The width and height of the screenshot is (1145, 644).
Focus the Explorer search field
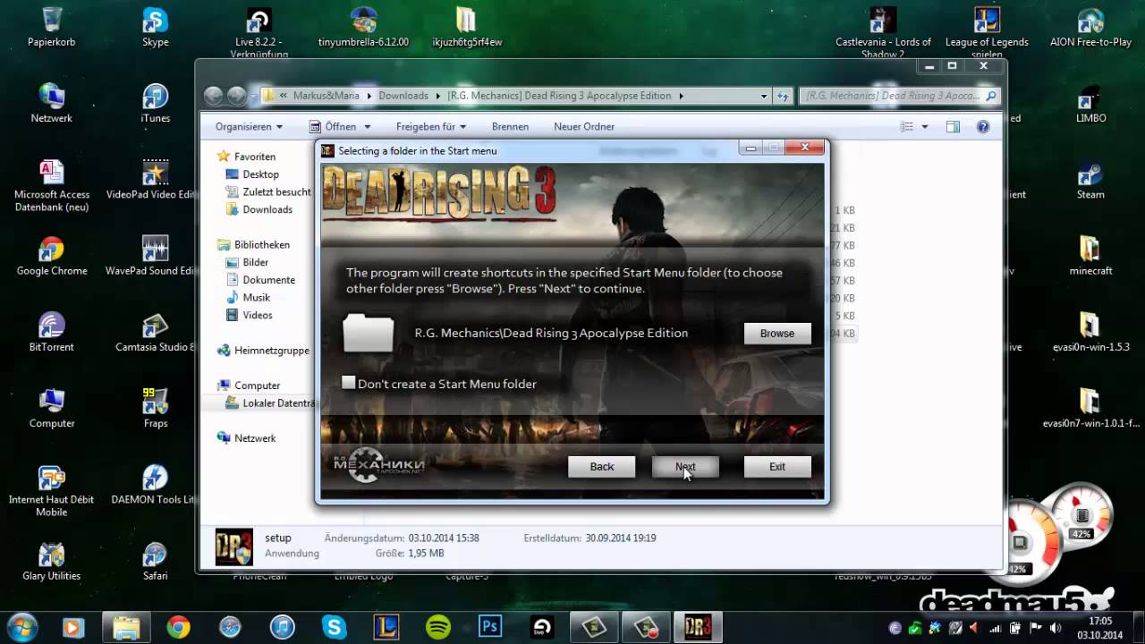pyautogui.click(x=899, y=96)
